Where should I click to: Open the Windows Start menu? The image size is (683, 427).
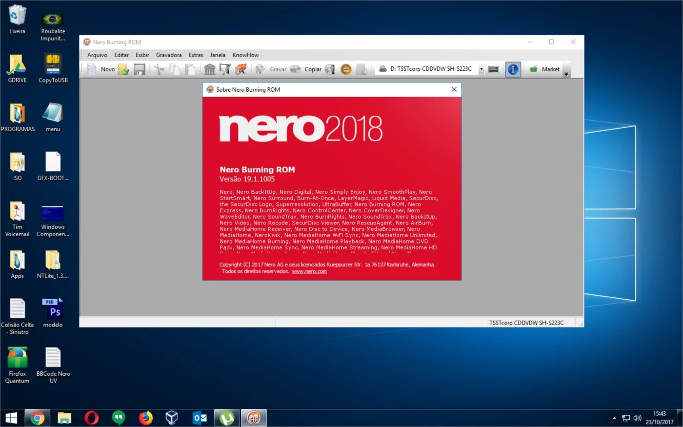[x=11, y=418]
